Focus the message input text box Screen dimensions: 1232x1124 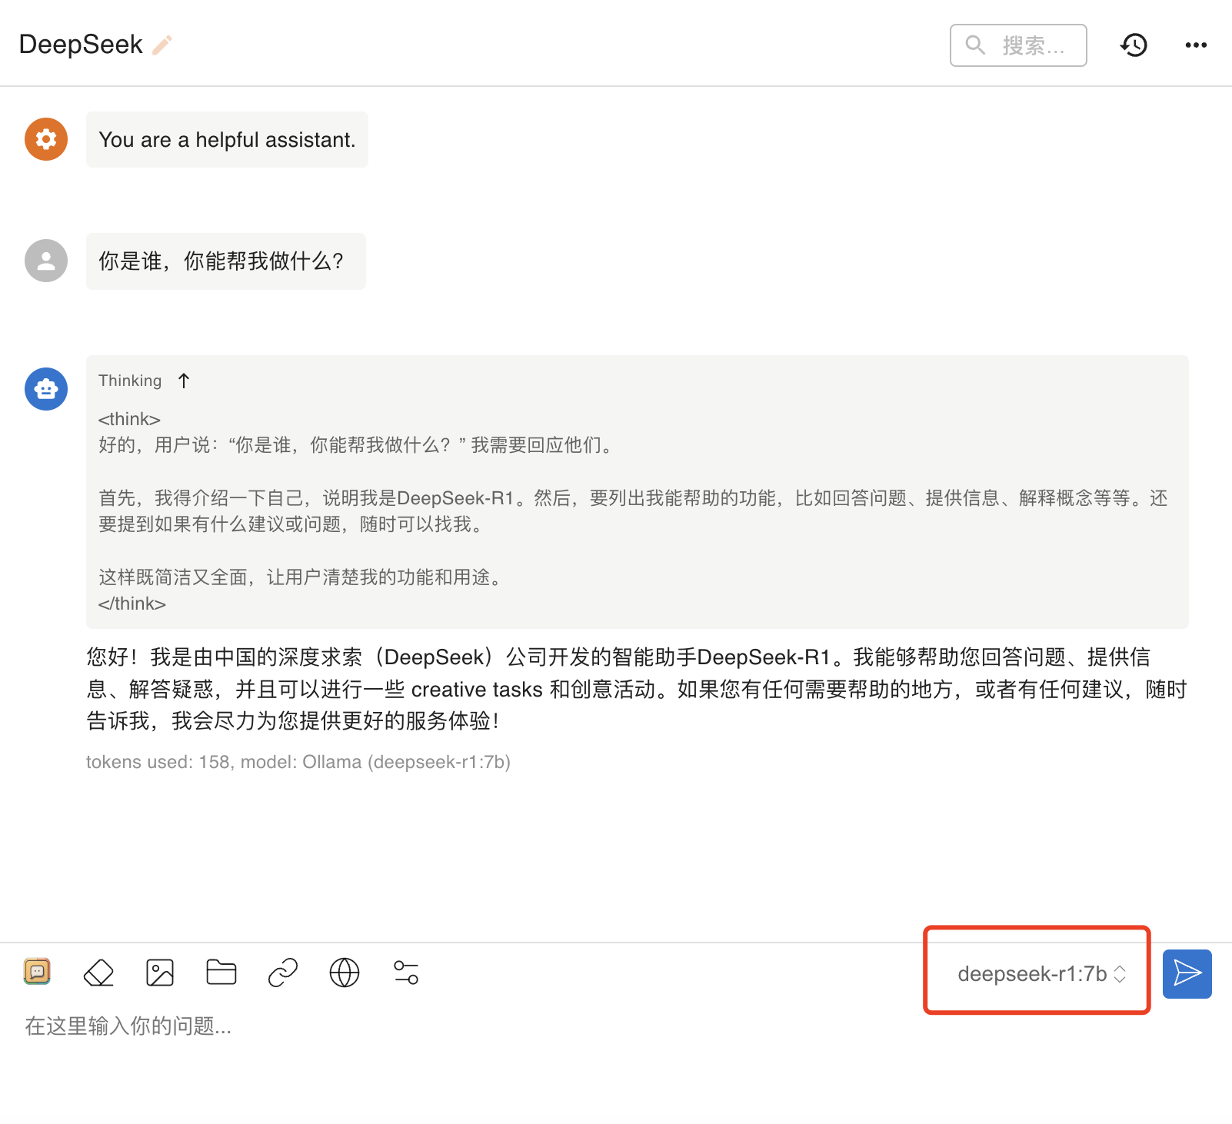point(538,1027)
